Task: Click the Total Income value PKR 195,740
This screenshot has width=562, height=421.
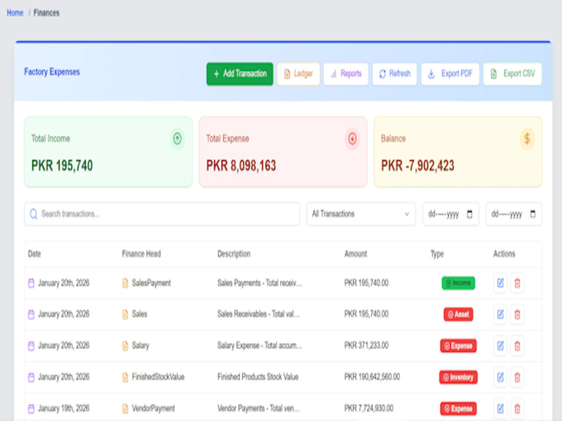Action: click(62, 166)
